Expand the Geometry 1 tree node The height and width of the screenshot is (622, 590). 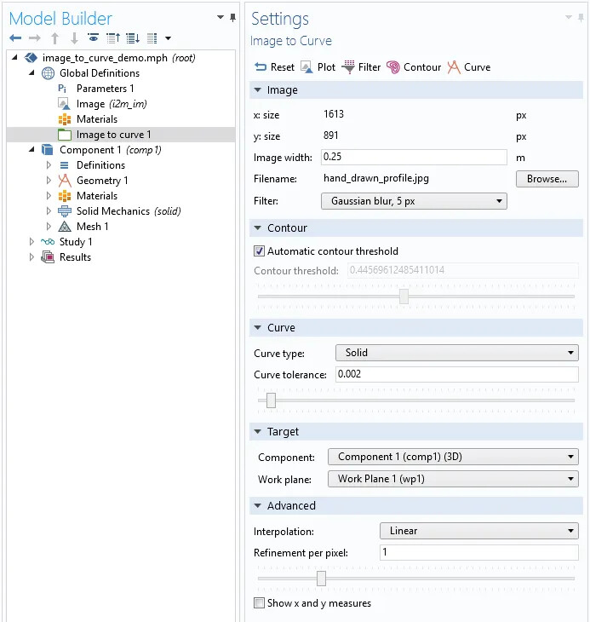point(49,181)
